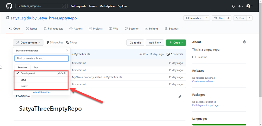The width and height of the screenshot is (262, 126).
Task: Switch to the Actions tab
Action: 76,29
